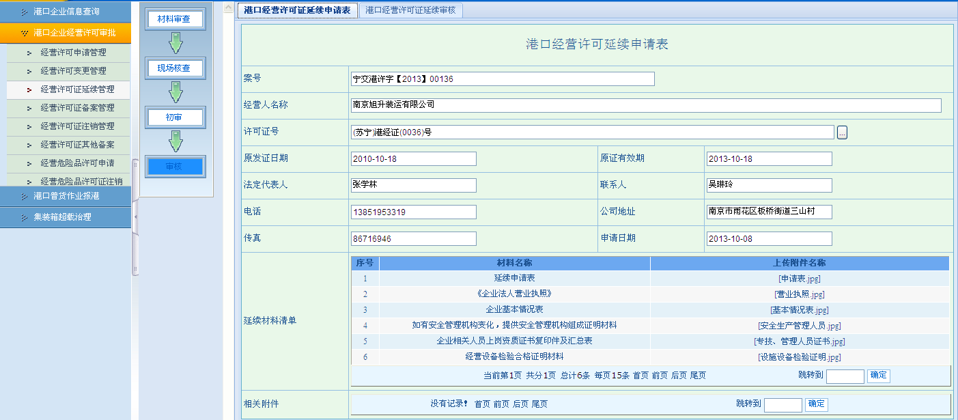Click the ellipsis button beside the permit number field
This screenshot has height=420, width=958.
tap(842, 132)
